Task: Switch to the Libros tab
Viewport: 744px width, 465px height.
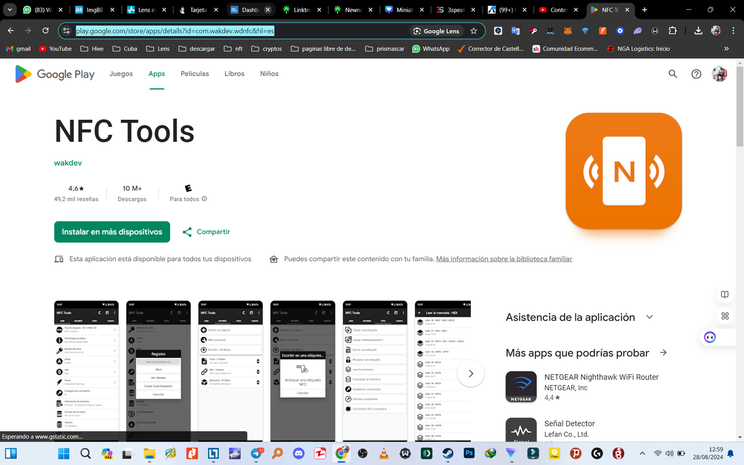Action: point(234,74)
